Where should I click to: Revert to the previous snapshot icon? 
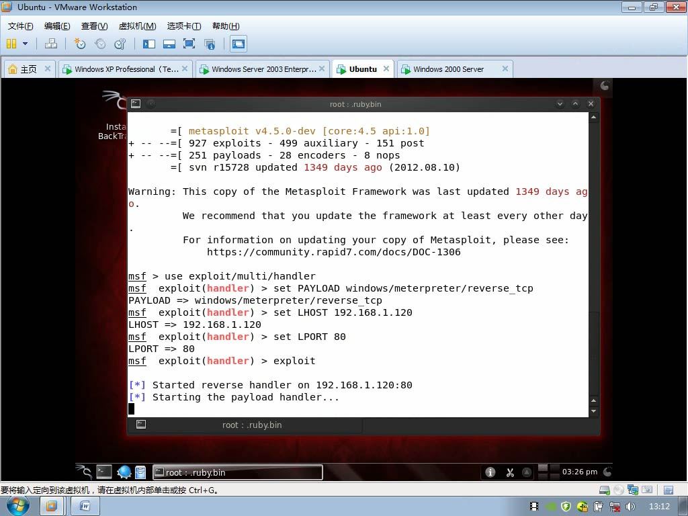tap(101, 44)
